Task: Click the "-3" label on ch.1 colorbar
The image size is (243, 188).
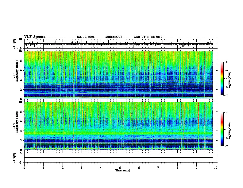Action: [226, 62]
